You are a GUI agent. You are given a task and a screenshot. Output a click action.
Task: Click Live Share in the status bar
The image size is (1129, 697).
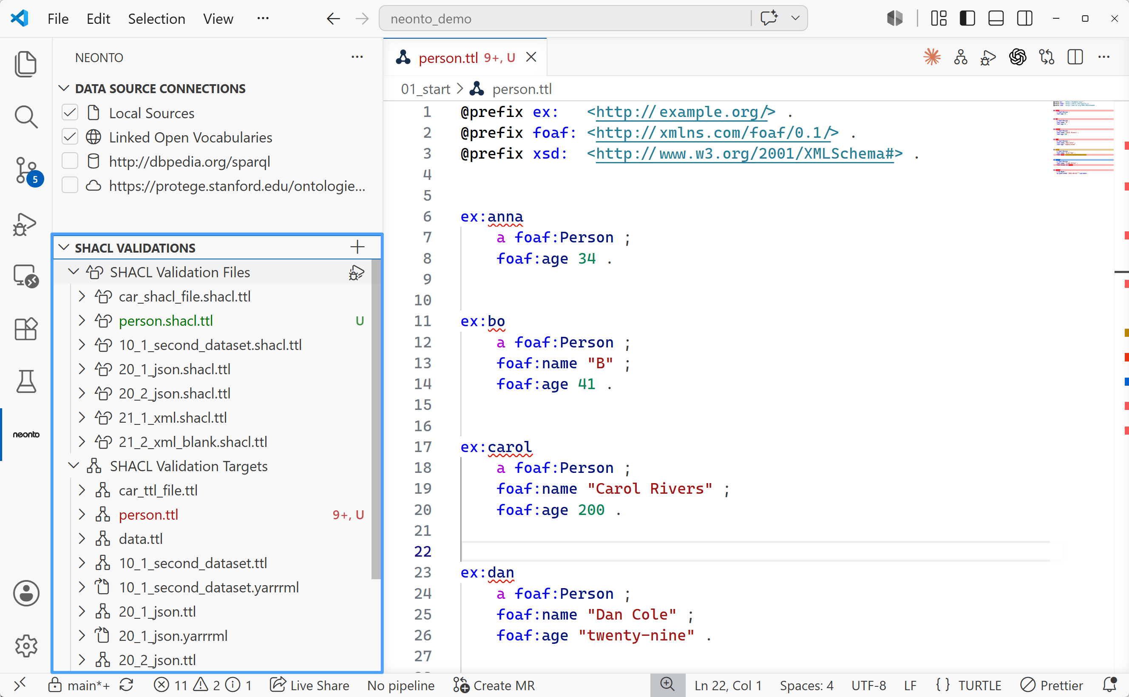309,685
